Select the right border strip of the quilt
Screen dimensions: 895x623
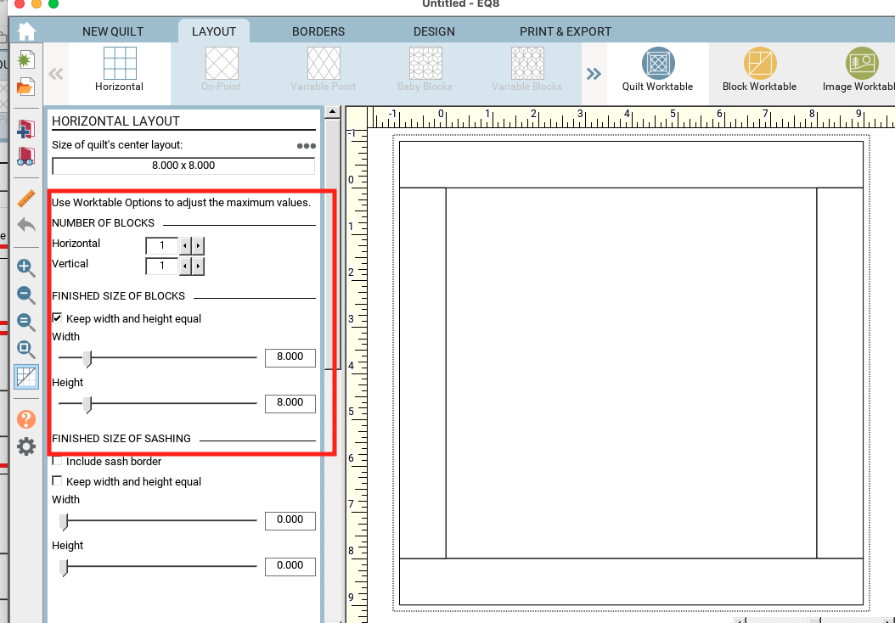click(x=840, y=373)
